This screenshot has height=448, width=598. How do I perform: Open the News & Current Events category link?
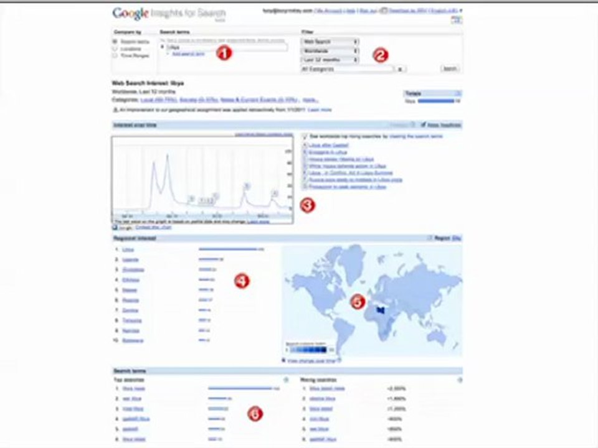pyautogui.click(x=259, y=100)
